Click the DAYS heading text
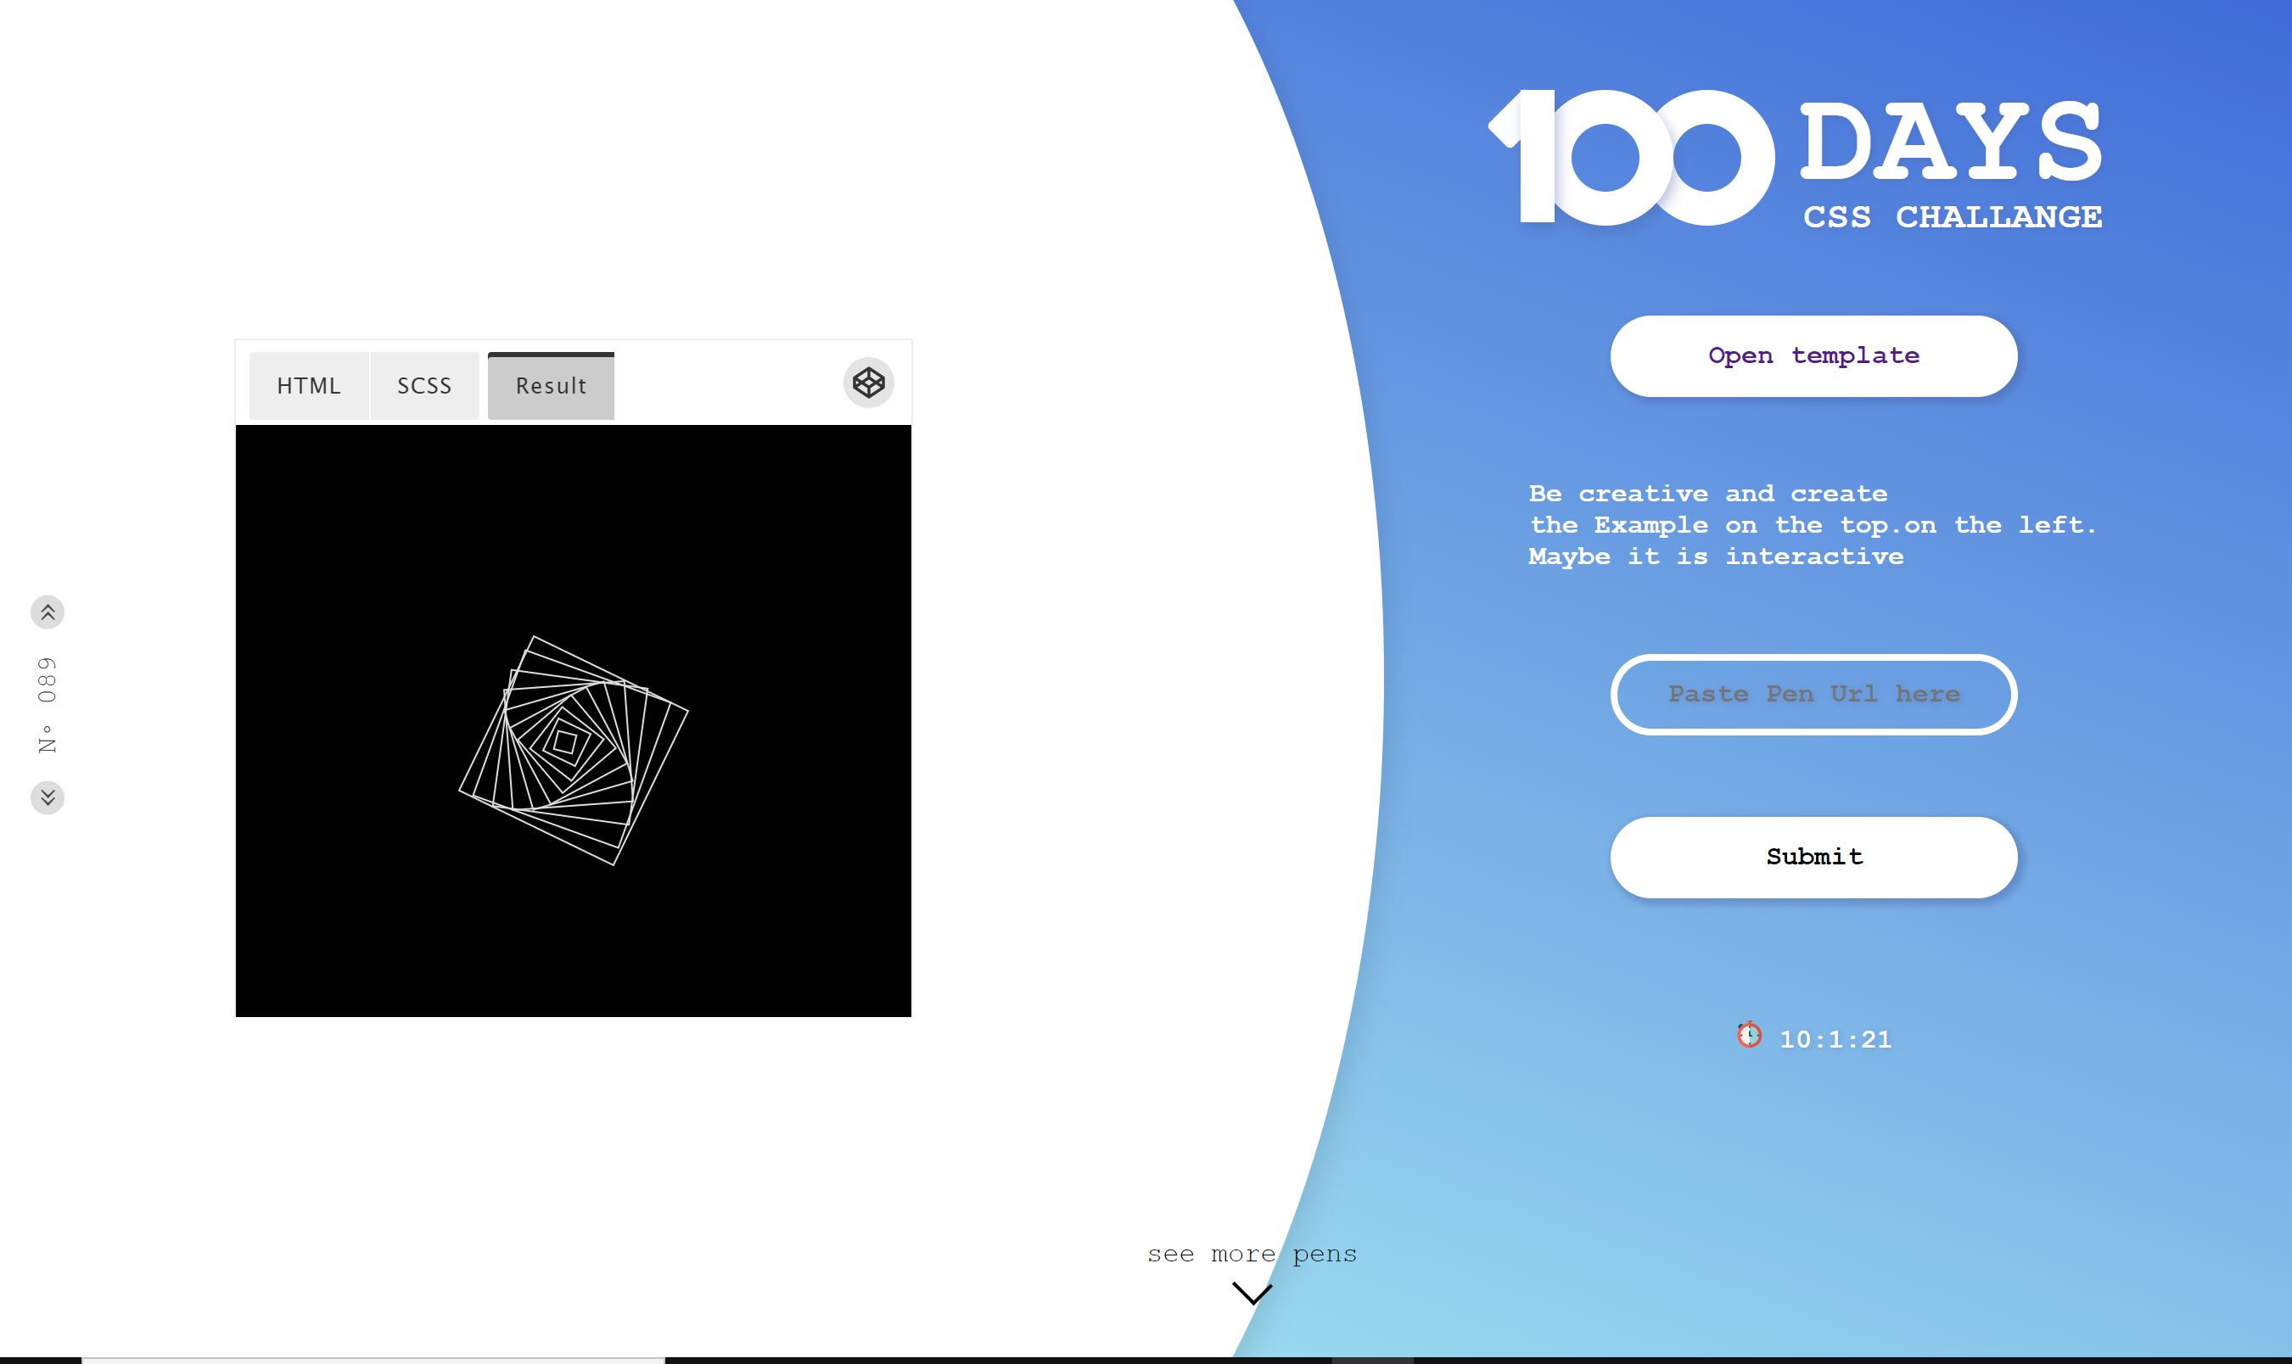 point(1950,142)
